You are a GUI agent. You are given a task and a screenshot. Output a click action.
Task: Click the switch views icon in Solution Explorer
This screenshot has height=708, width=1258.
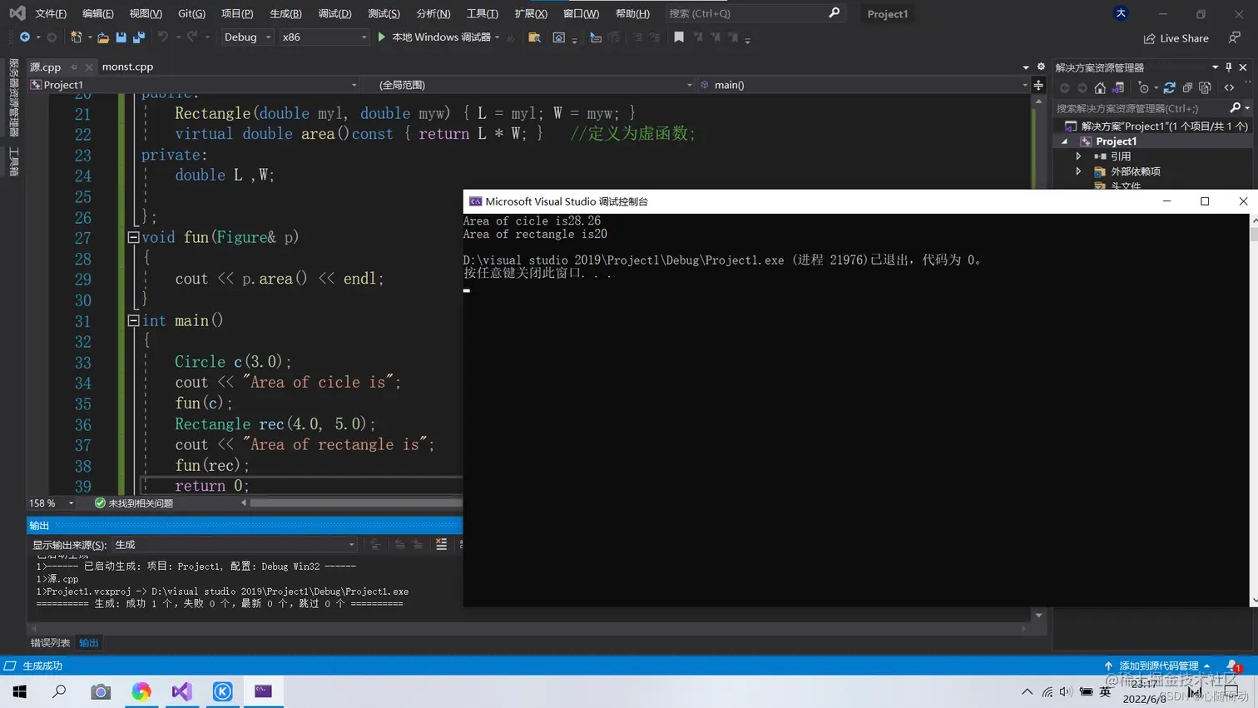click(x=1118, y=87)
